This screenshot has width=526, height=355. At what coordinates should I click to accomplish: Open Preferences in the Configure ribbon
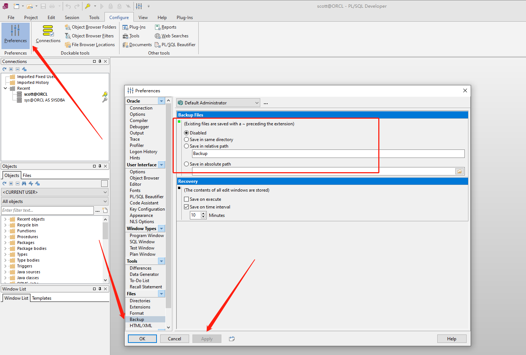click(x=15, y=35)
